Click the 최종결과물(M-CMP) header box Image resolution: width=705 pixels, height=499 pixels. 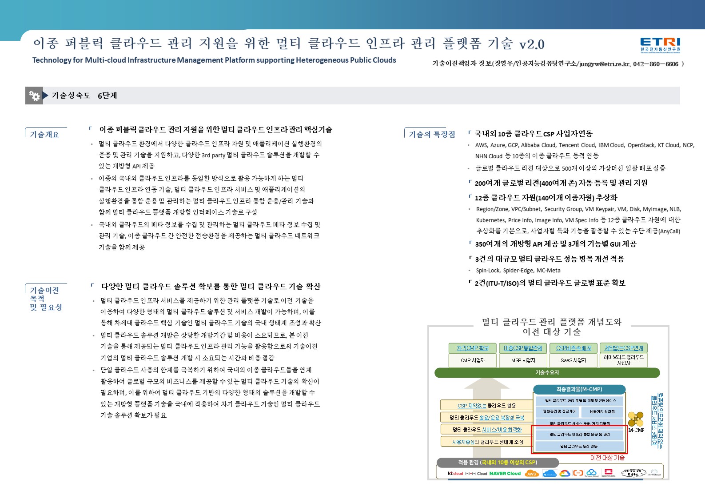click(579, 389)
